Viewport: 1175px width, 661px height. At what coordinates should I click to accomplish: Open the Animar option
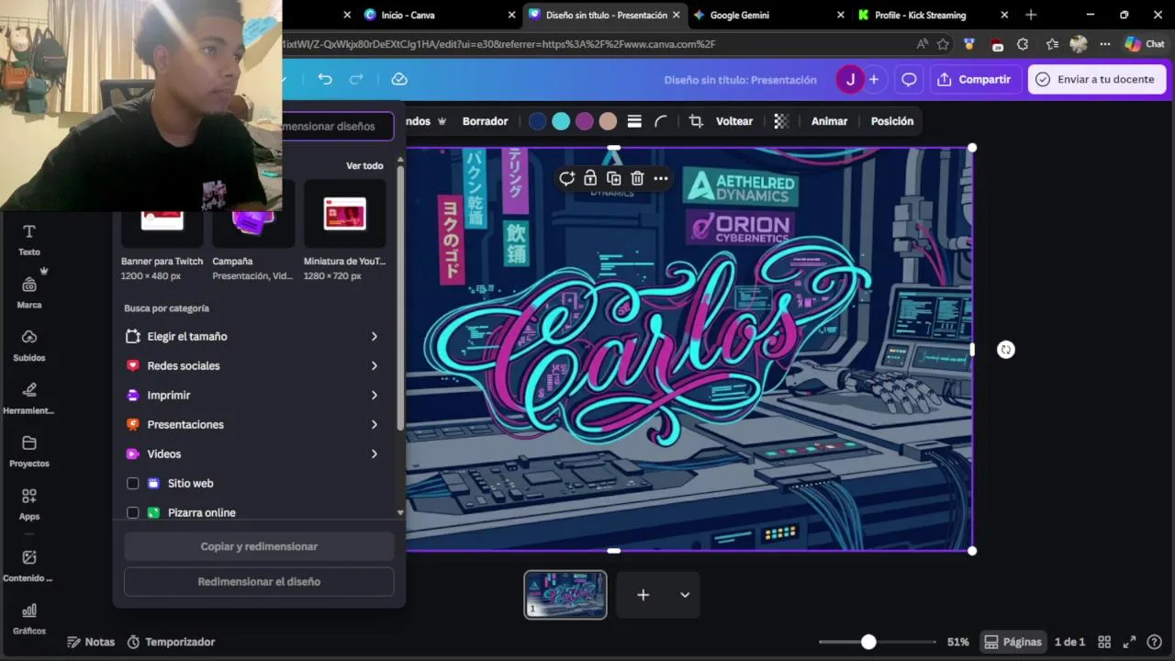(x=829, y=121)
